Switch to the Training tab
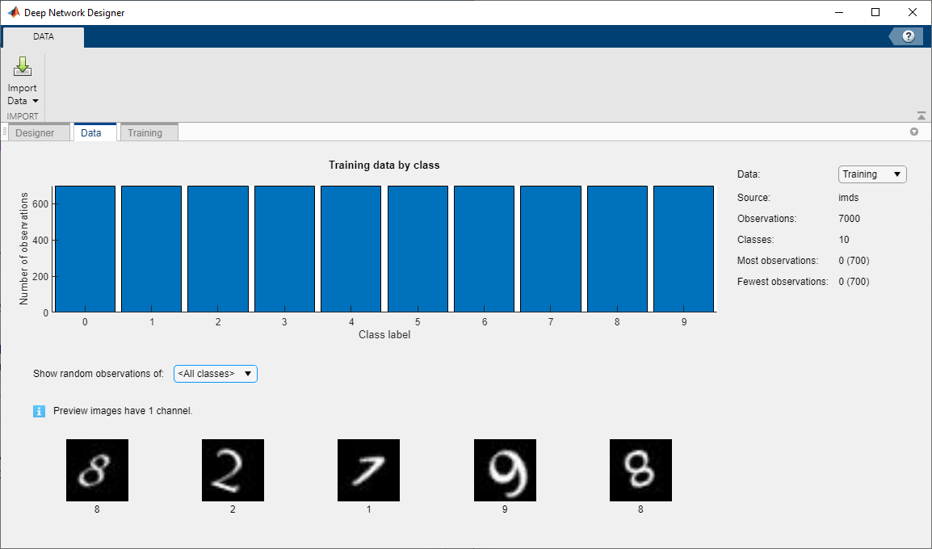The image size is (932, 549). pyautogui.click(x=148, y=132)
